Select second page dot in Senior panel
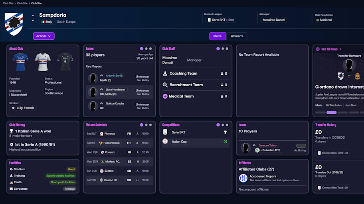 [146, 49]
